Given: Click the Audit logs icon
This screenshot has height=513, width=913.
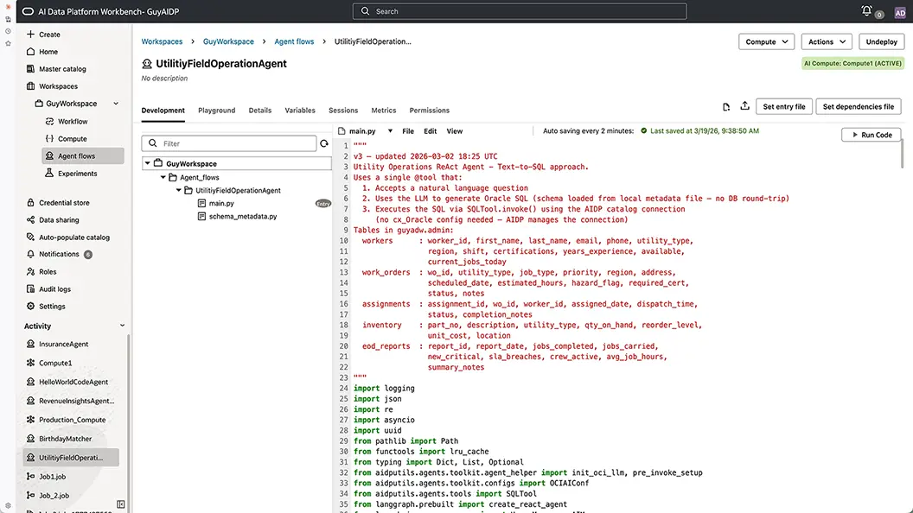Looking at the screenshot, I should point(31,288).
